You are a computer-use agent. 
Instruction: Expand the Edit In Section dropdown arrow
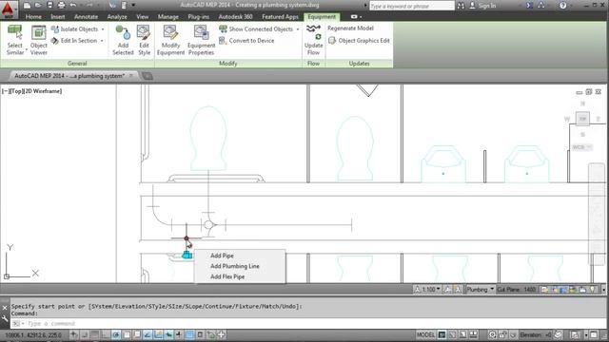point(102,41)
